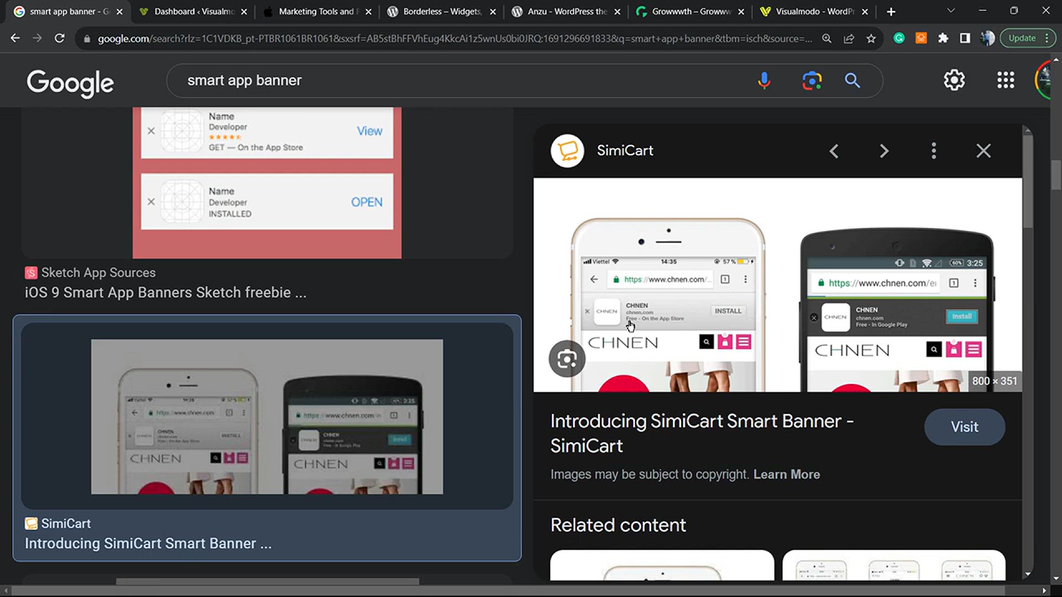The width and height of the screenshot is (1062, 597).
Task: Close the SimiCart image preview panel
Action: point(983,151)
